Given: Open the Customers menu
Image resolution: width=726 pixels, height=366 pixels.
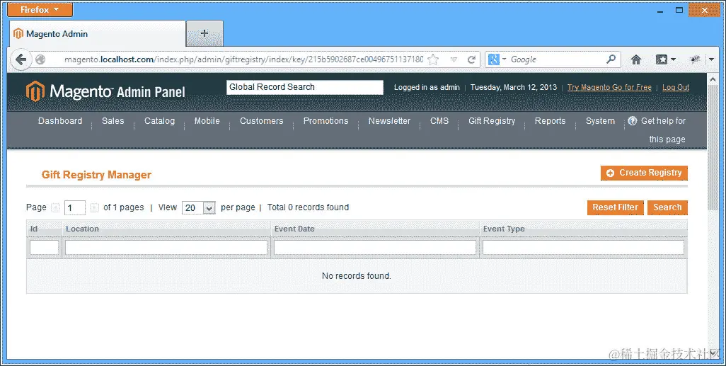Looking at the screenshot, I should 262,121.
